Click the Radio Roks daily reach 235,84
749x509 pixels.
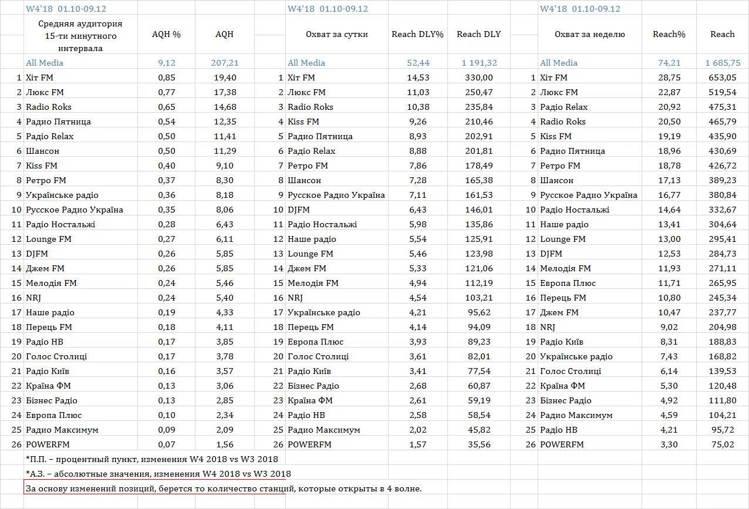478,107
